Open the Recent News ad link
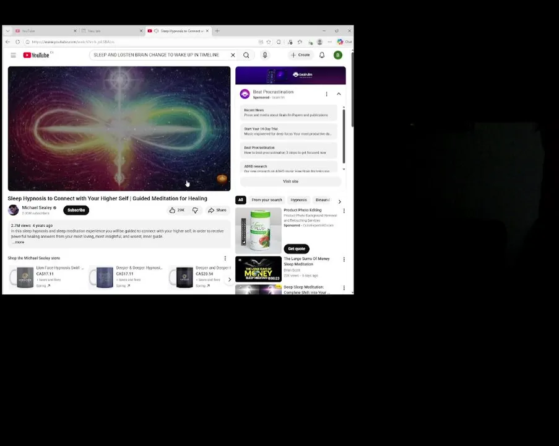This screenshot has height=446, width=559. click(x=288, y=112)
